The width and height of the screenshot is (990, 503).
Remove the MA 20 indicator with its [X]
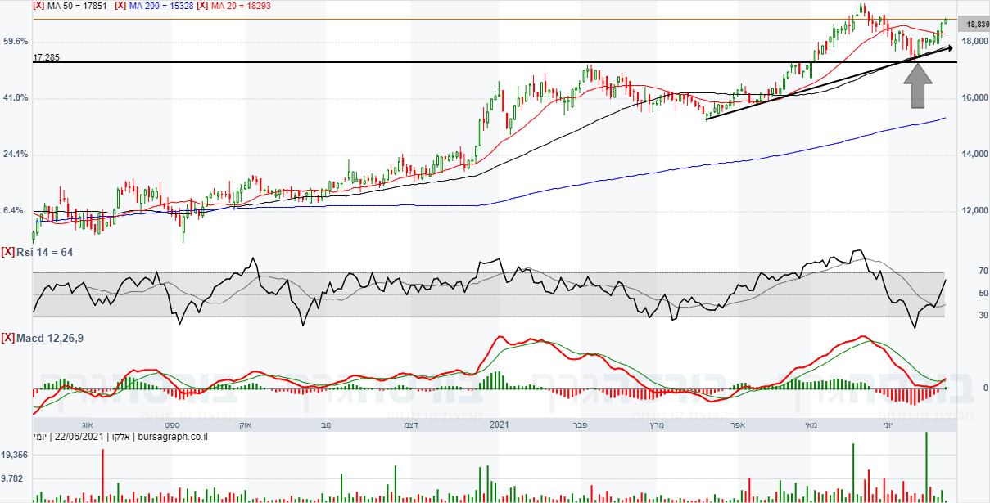(202, 6)
